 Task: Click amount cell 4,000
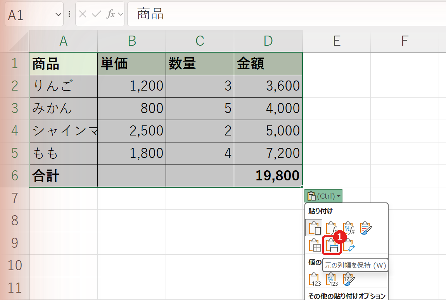tap(268, 108)
